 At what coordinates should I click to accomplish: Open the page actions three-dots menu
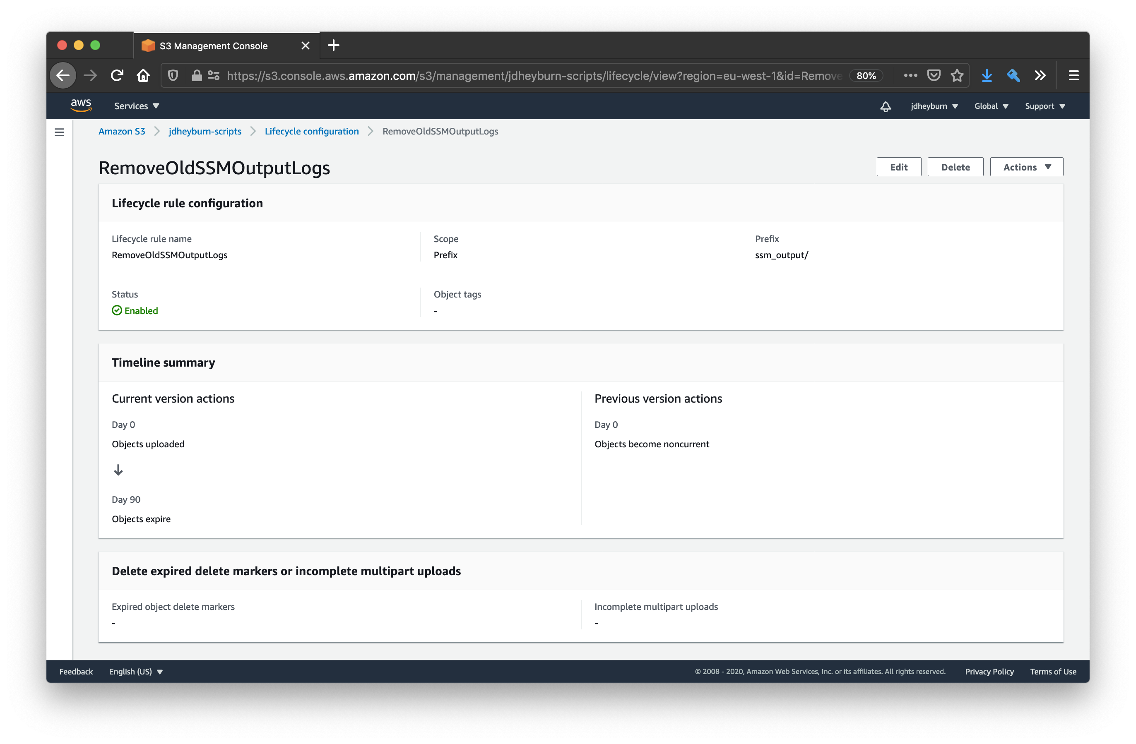point(910,75)
